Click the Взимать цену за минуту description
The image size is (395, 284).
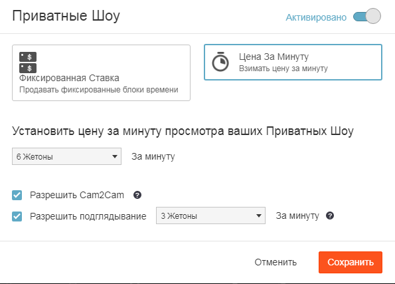(283, 69)
